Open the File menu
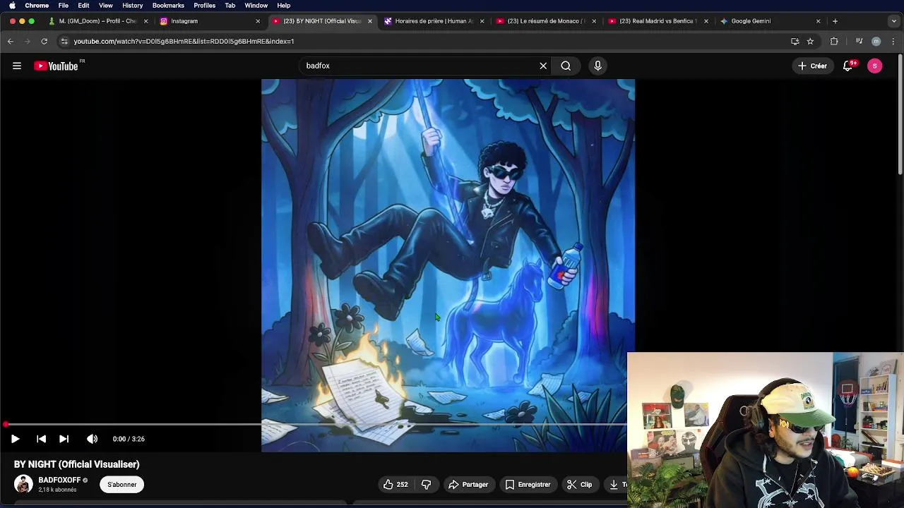The height and width of the screenshot is (508, 904). pyautogui.click(x=64, y=6)
